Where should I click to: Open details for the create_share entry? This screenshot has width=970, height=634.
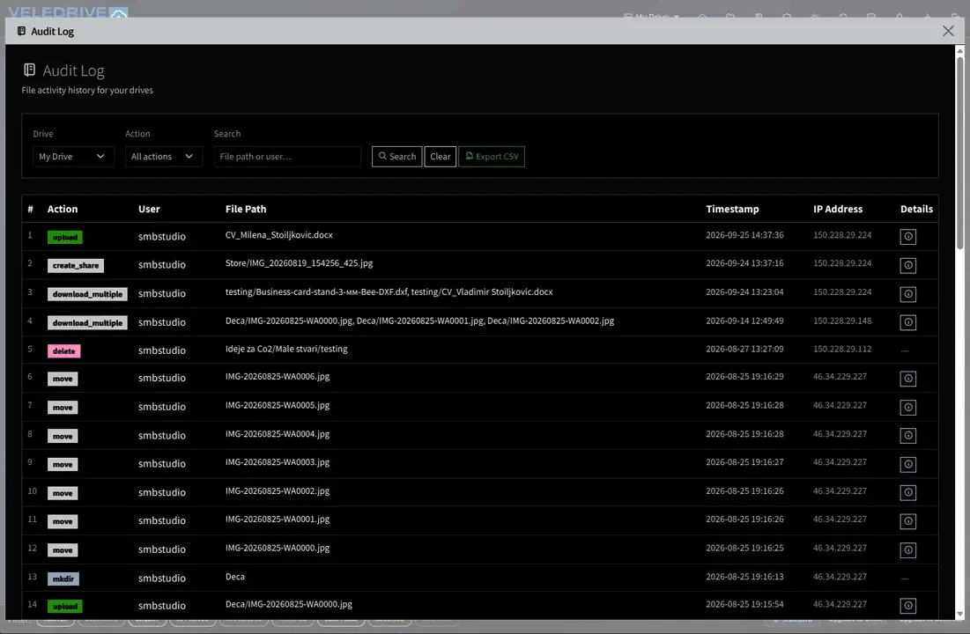tap(907, 265)
